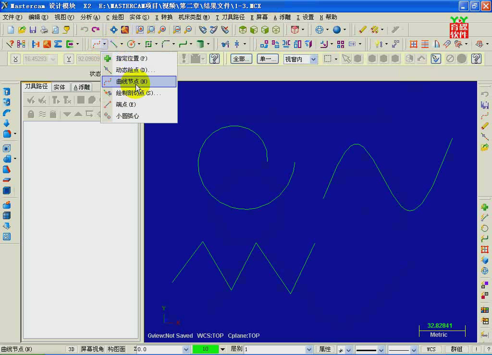
Task: Click the Open file folder icon
Action: pyautogui.click(x=22, y=30)
